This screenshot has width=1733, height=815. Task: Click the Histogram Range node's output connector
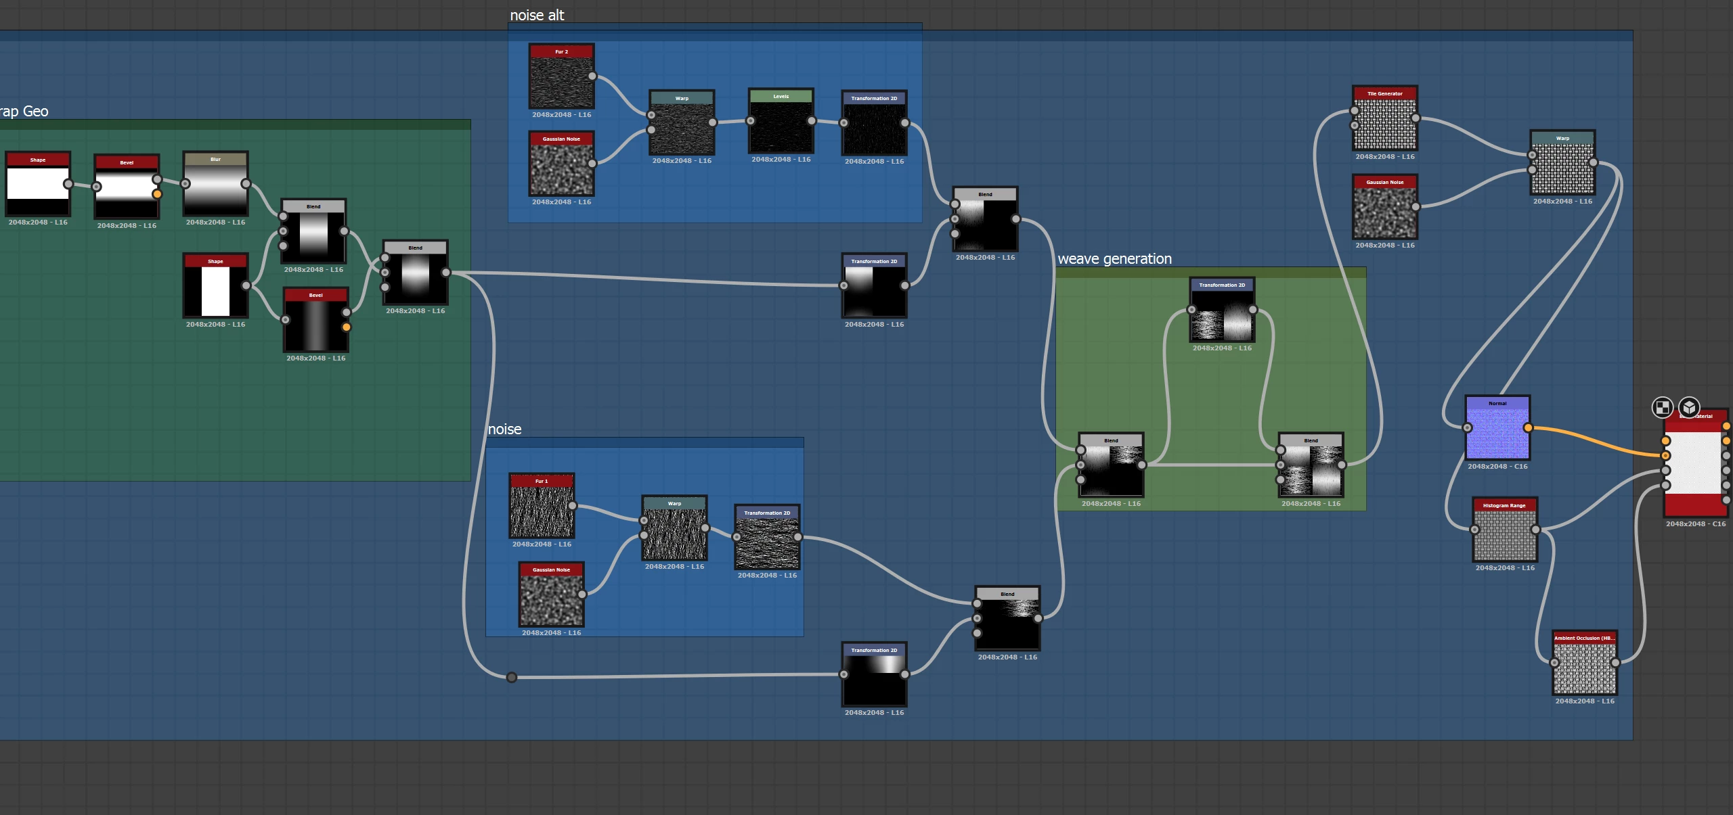pos(1535,530)
